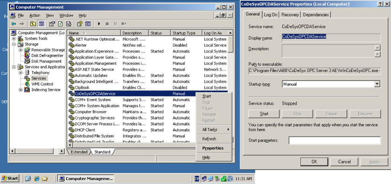391x184 pixels.
Task: Click Computer Management taskbar button
Action: [x=86, y=178]
